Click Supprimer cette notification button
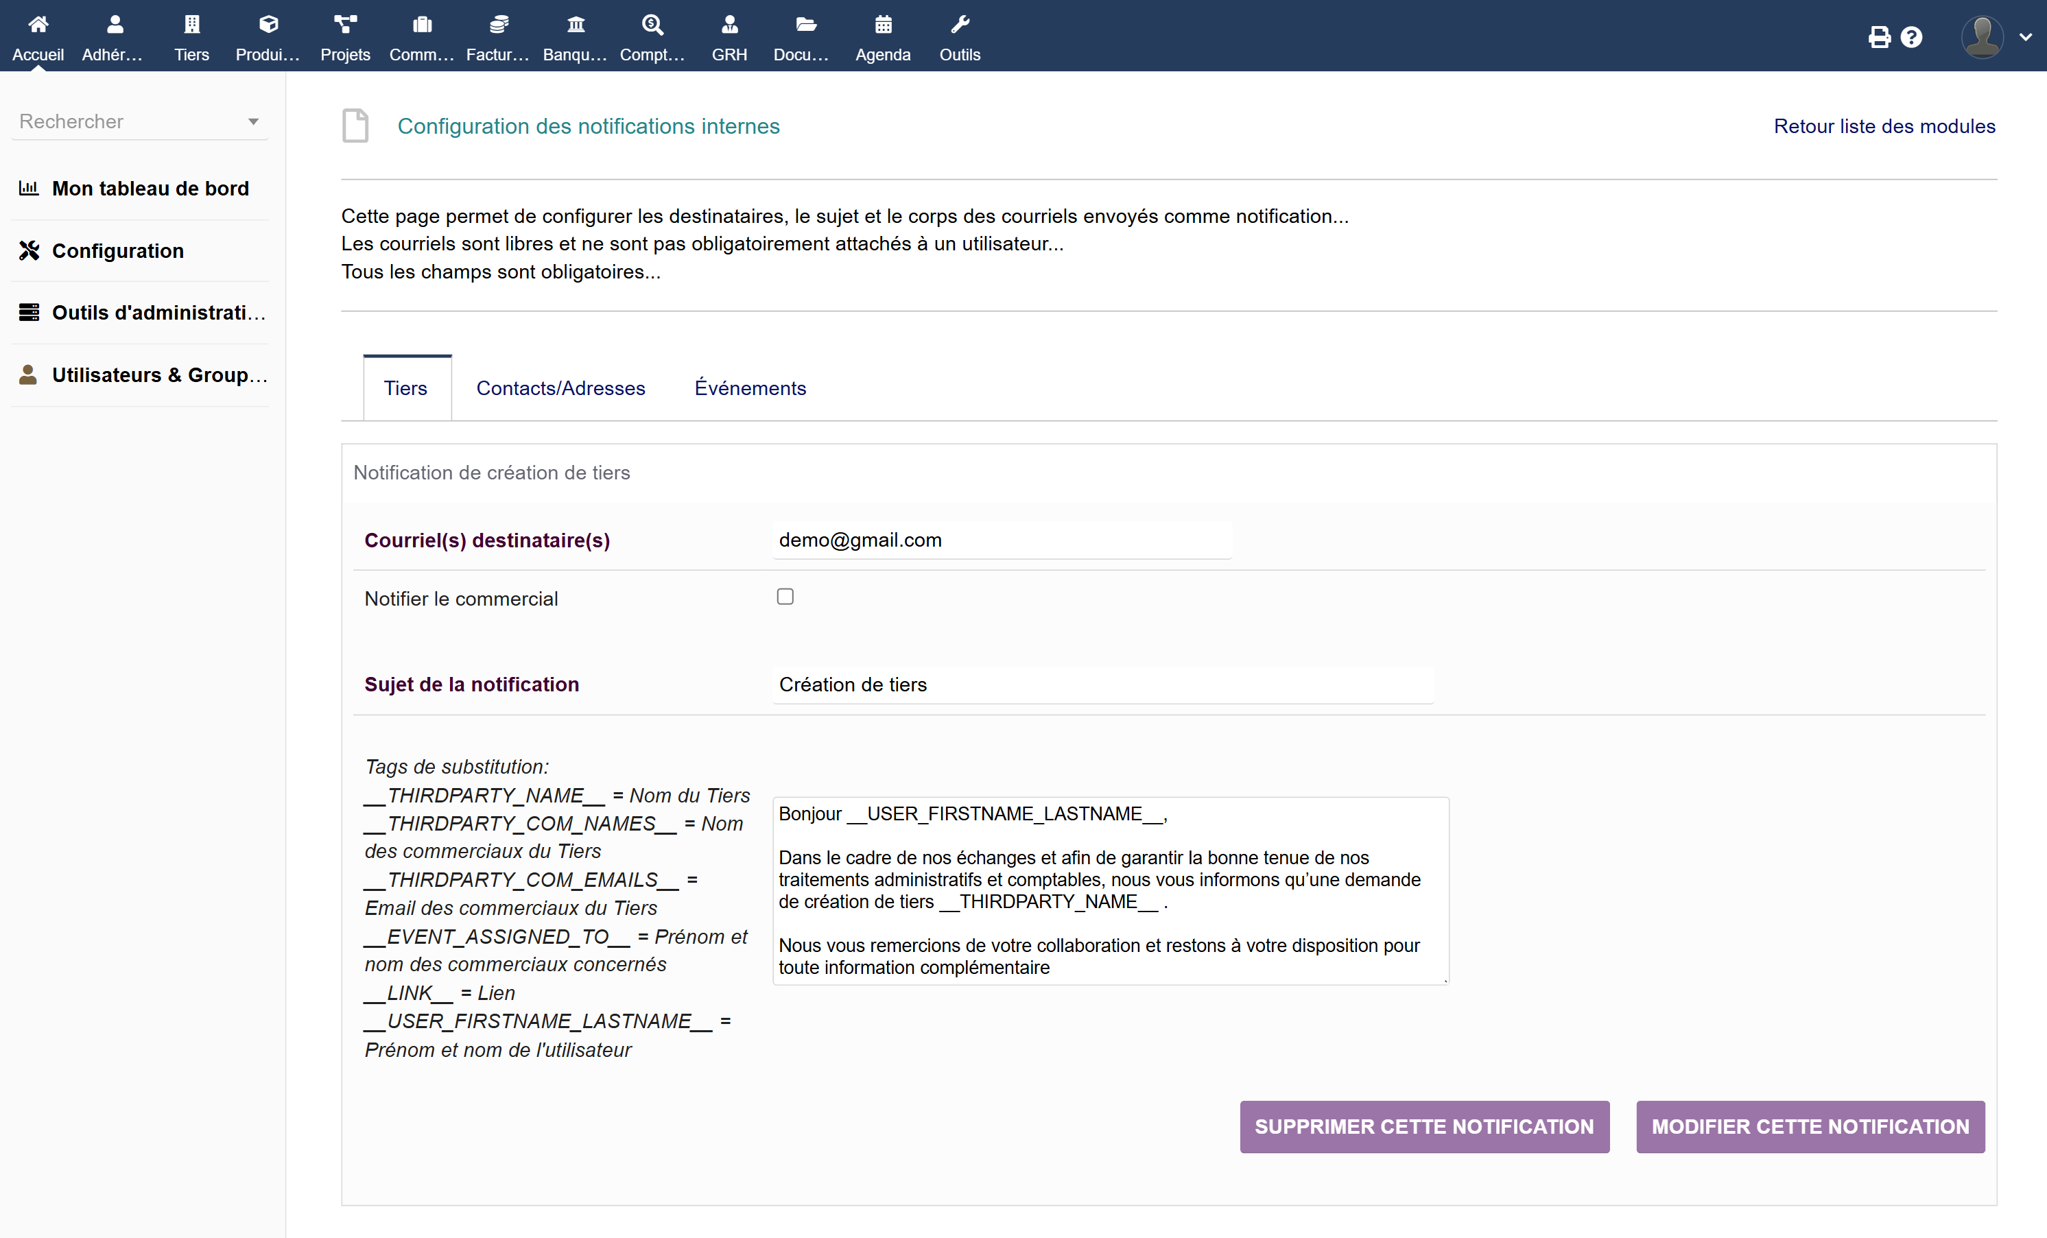The image size is (2047, 1238). click(x=1424, y=1127)
